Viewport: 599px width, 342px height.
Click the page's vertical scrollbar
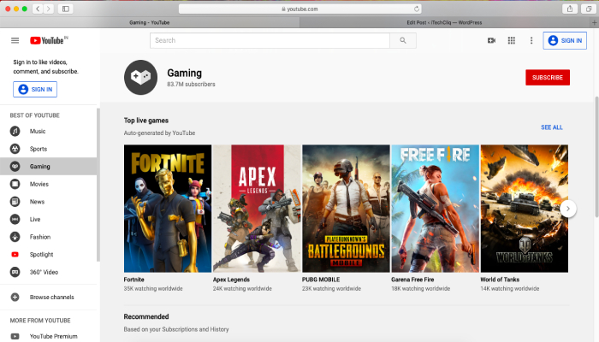(596, 156)
